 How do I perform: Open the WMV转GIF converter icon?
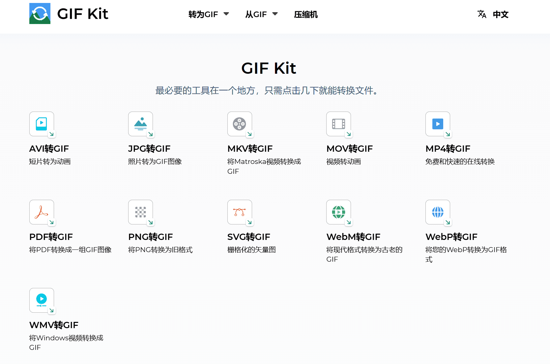click(x=42, y=300)
